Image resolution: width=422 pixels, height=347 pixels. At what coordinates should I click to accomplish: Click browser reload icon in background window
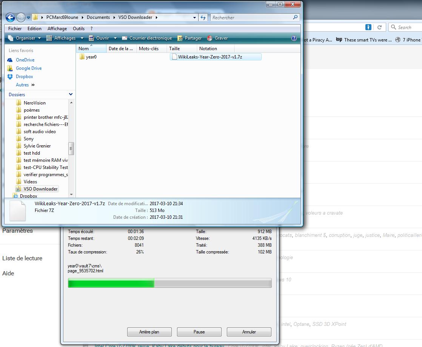[379, 27]
